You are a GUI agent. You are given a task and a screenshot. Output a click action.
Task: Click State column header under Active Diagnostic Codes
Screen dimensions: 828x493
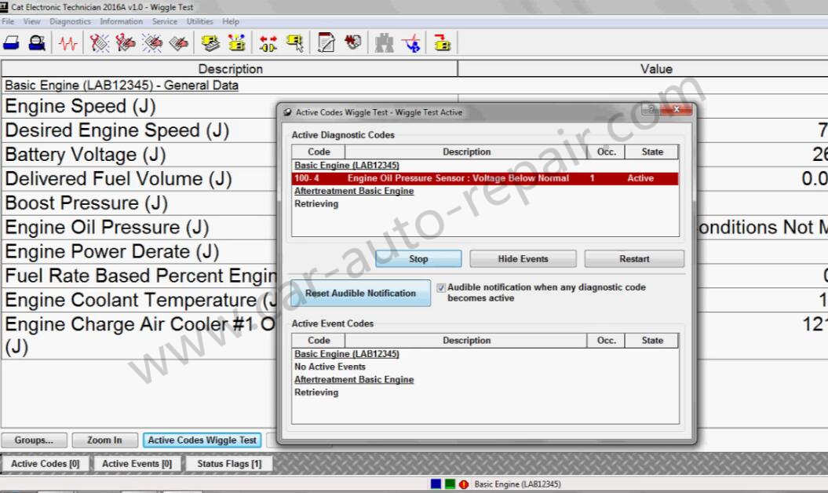coord(651,152)
